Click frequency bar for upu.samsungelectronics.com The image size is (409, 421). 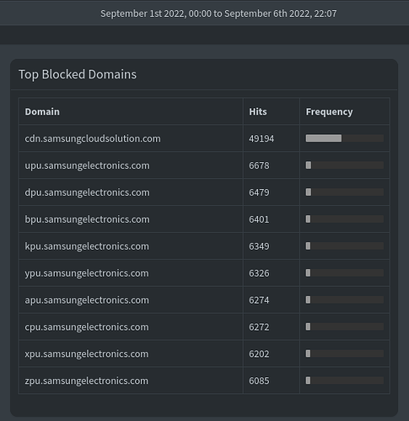point(345,165)
